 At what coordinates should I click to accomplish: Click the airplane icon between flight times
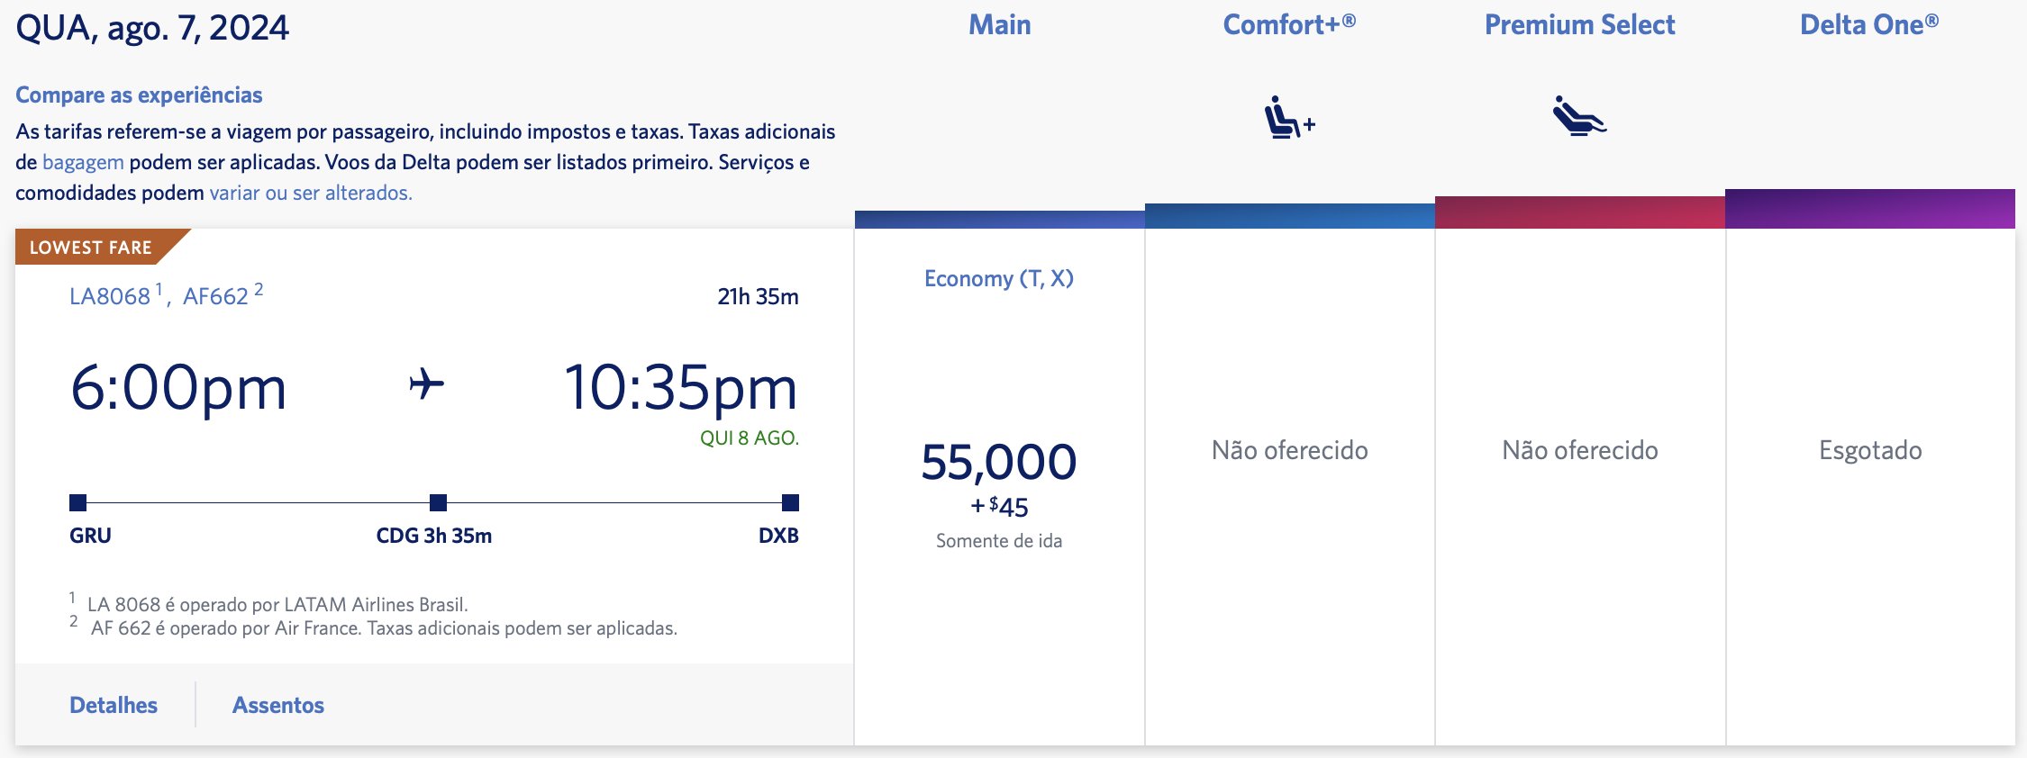click(426, 384)
